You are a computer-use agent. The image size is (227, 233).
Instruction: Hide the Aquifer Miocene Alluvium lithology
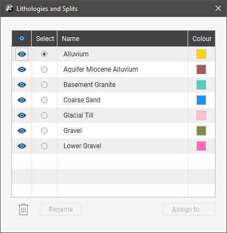click(x=22, y=69)
